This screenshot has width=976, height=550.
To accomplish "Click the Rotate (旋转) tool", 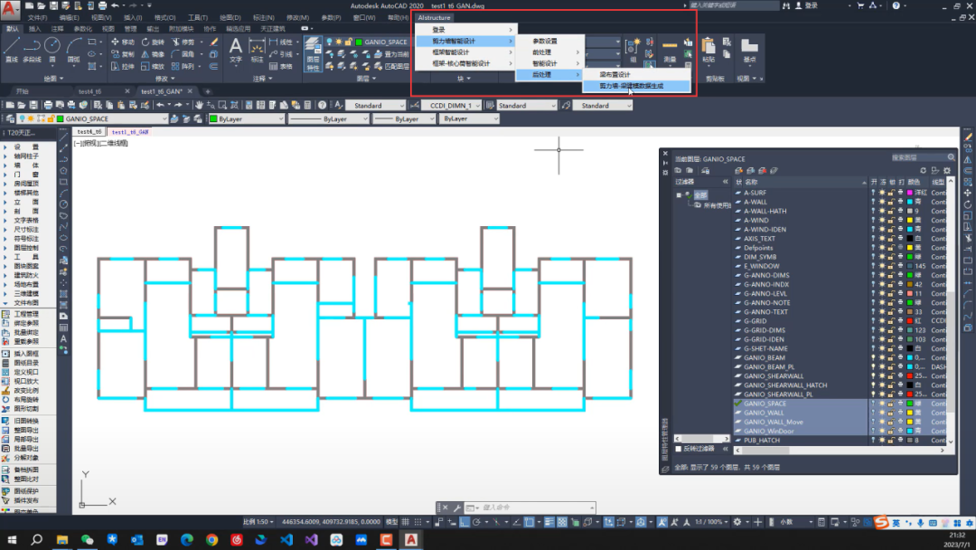I will (153, 42).
